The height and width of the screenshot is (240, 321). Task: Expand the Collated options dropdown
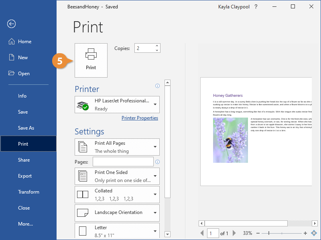117,194
